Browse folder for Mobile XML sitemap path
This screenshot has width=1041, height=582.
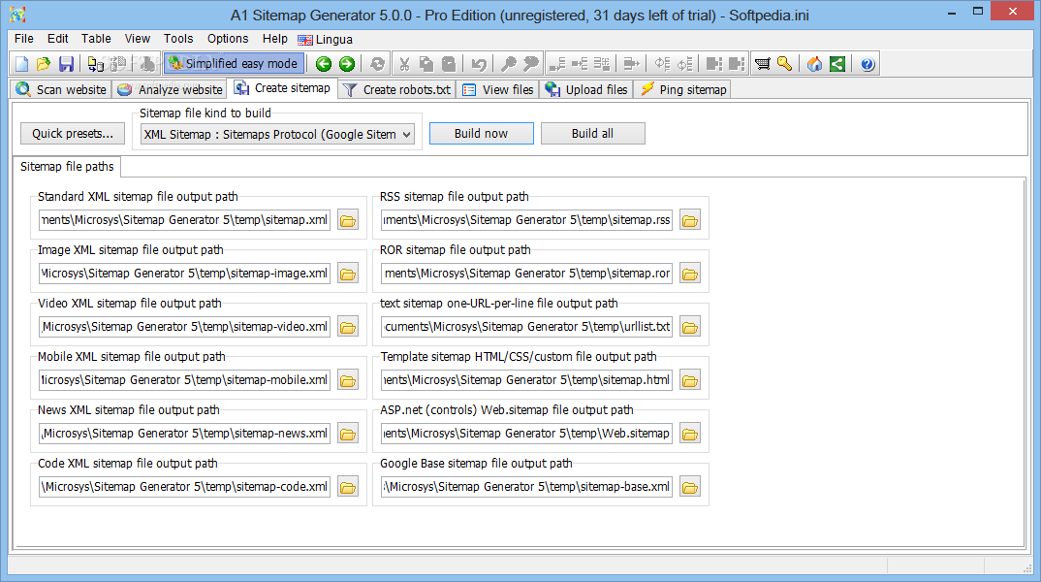[x=348, y=380]
